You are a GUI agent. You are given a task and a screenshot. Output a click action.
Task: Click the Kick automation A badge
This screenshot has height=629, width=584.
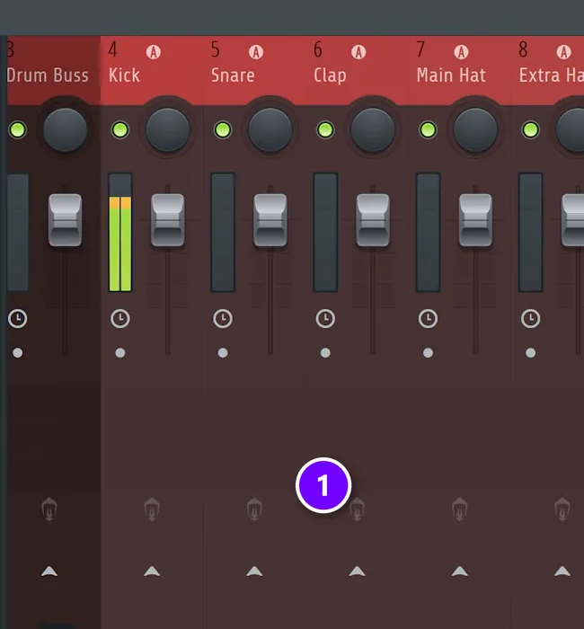154,52
